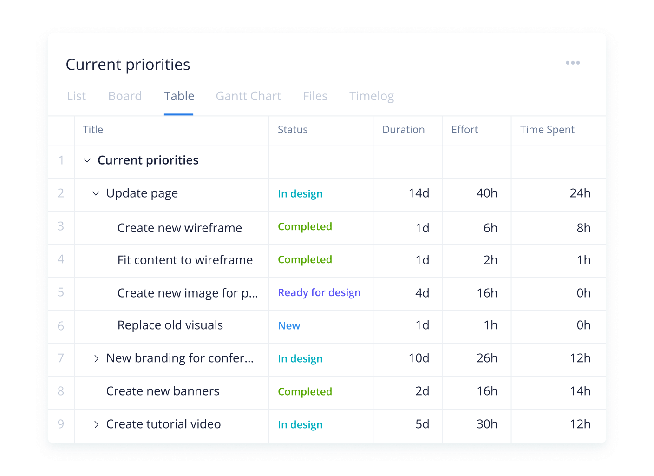
Task: Select the 16h effort of Create new banners
Action: click(x=487, y=391)
